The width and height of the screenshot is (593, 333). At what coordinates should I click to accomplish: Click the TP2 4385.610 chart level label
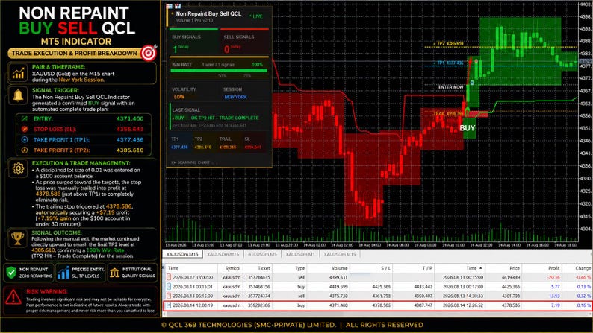(450, 44)
